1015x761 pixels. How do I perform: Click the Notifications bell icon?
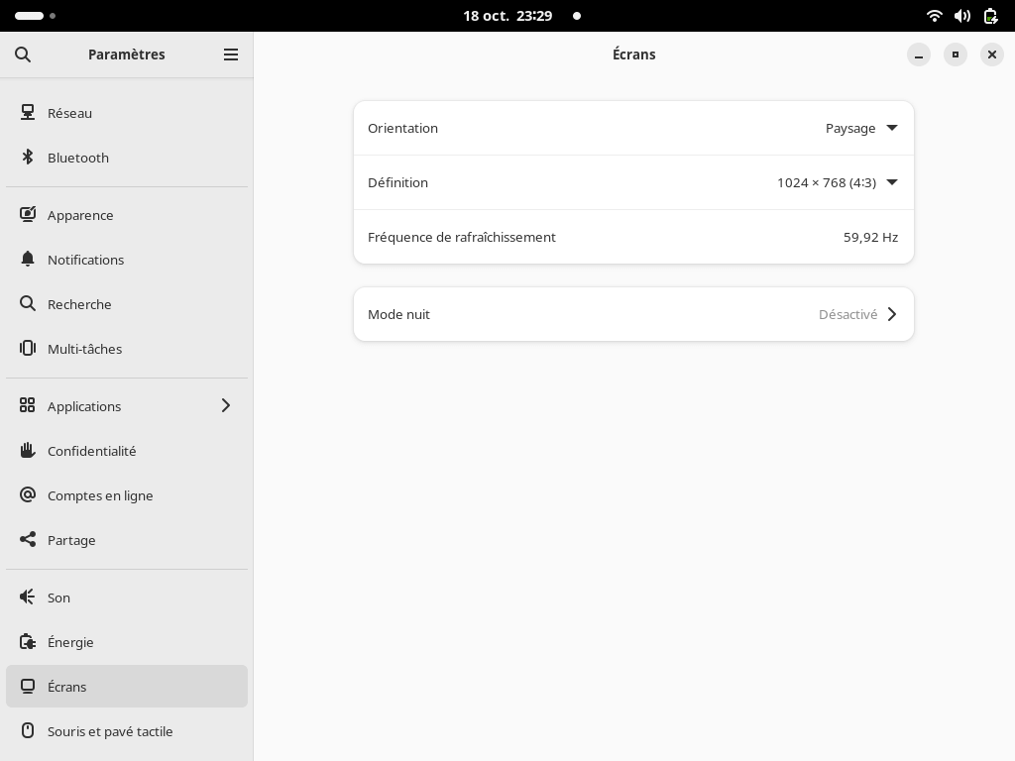click(27, 259)
